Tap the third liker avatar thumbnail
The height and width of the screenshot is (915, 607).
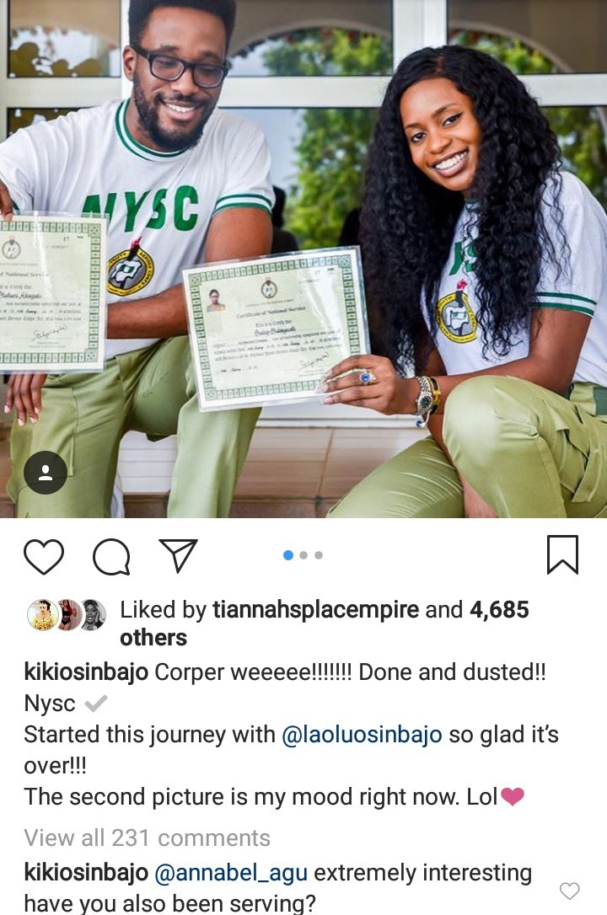94,615
